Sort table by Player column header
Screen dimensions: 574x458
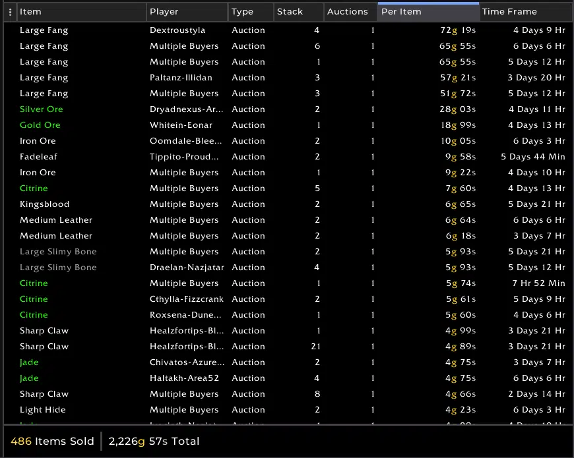pos(187,12)
